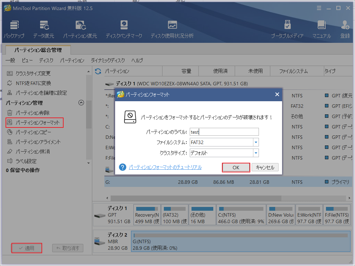Open the パーティション menu
The image size is (355, 266).
(72, 60)
